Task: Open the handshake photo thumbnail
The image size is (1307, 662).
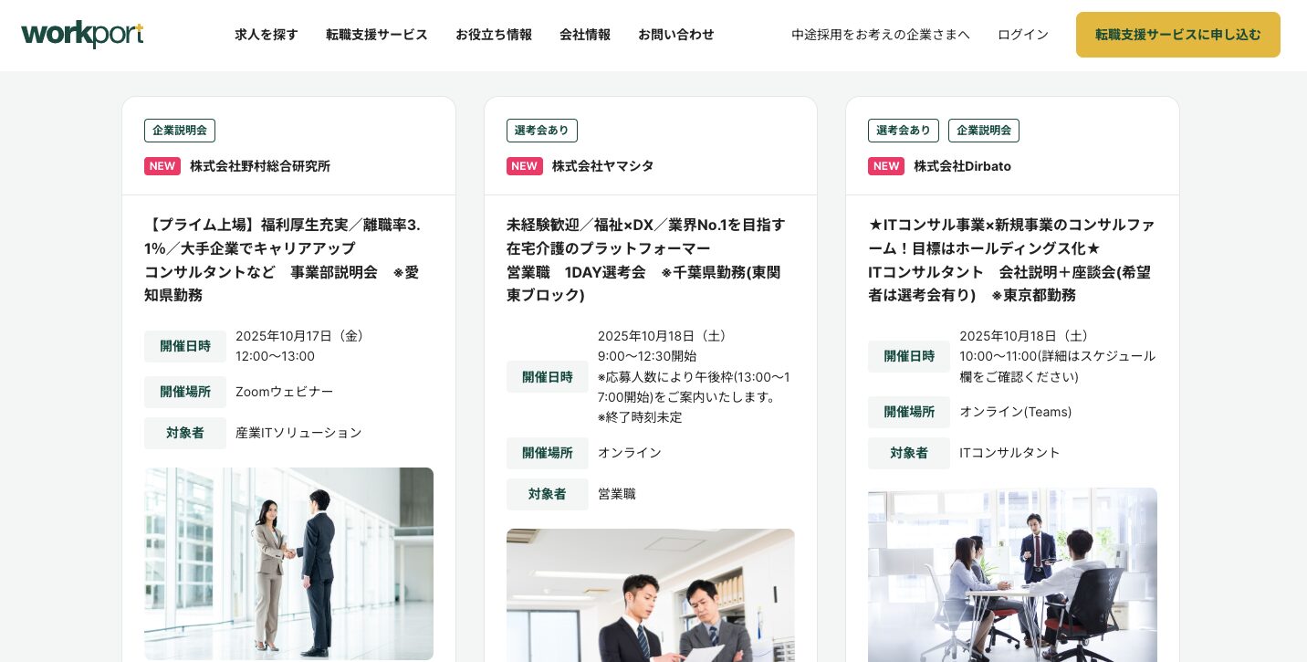Action: (288, 563)
